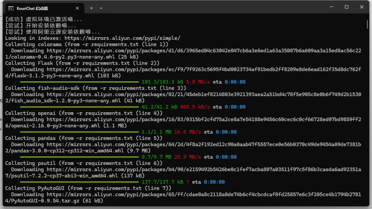Click the psutil 137.7 kB progress bar

click(79, 182)
